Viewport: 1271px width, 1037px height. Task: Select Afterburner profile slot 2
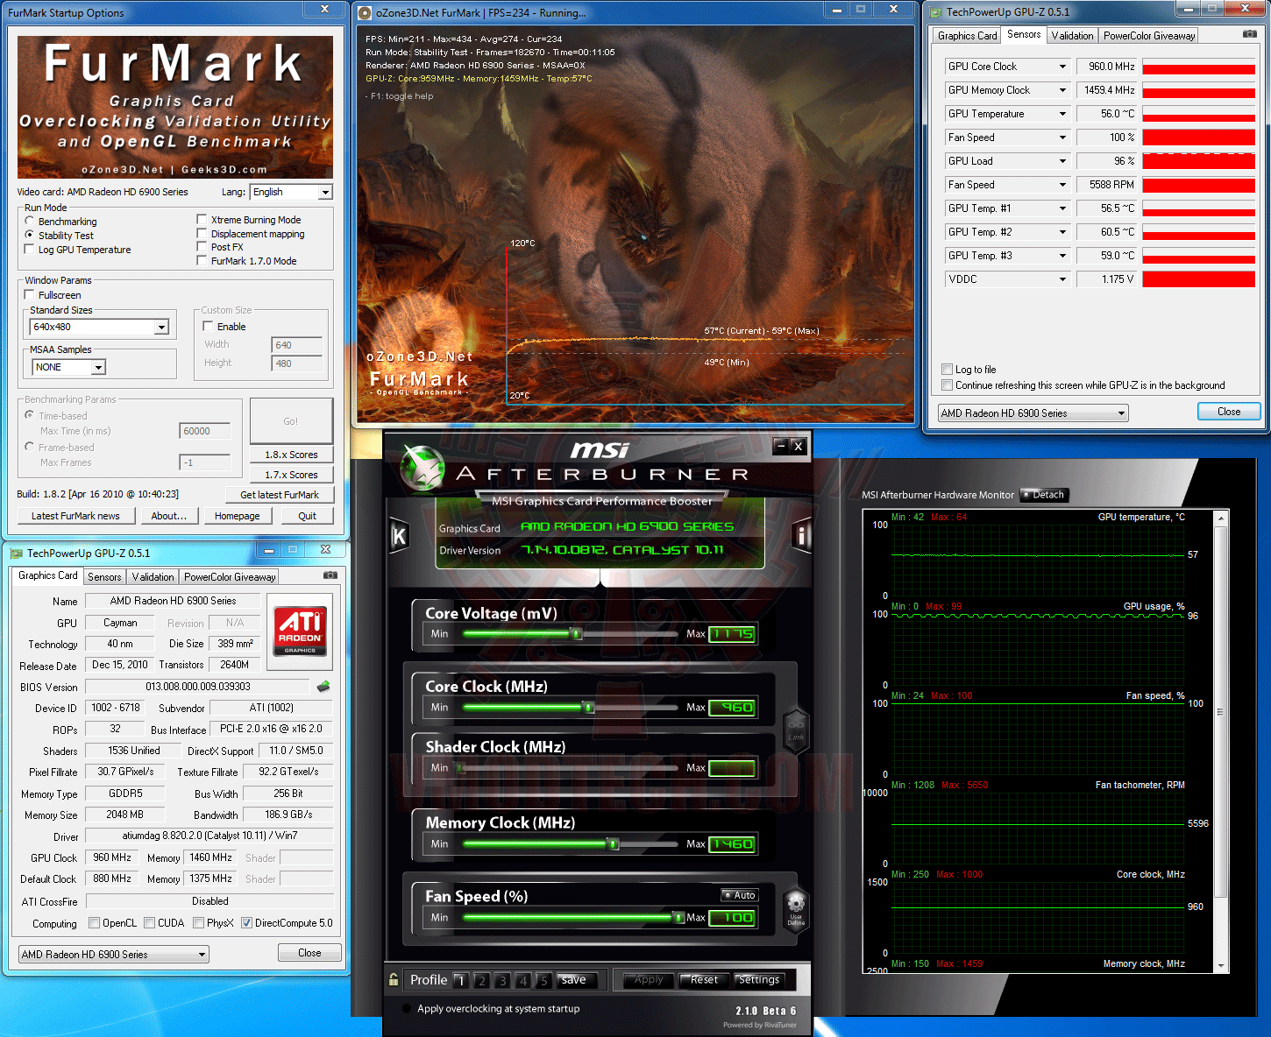(481, 981)
